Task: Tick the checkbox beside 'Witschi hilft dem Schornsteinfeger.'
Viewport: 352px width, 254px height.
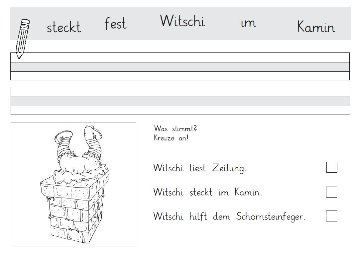Action: 331,216
